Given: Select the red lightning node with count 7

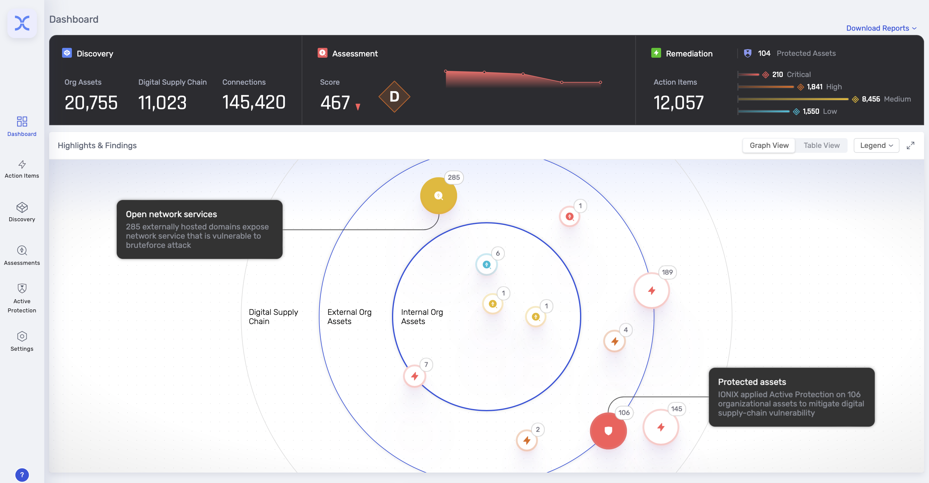Looking at the screenshot, I should pos(415,376).
